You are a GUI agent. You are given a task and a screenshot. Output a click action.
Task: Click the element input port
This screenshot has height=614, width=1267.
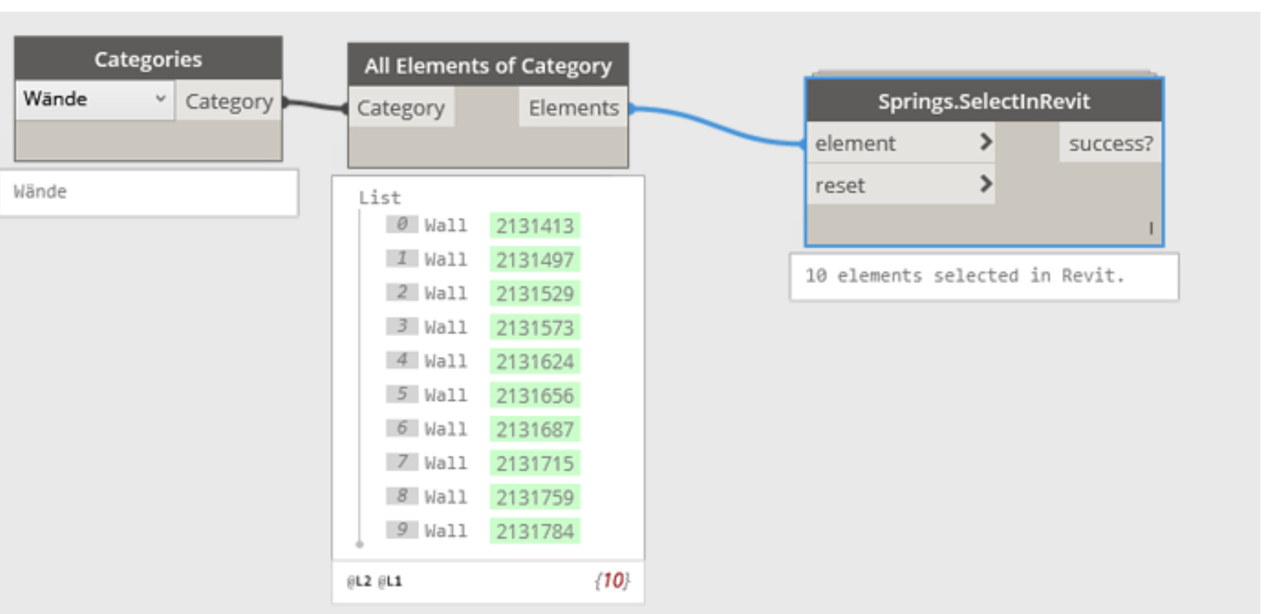click(x=900, y=143)
